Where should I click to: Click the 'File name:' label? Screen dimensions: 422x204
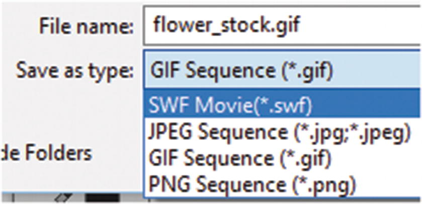tap(86, 26)
